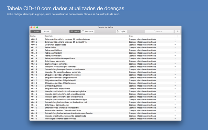Select row 'Shiguelose devida a Shigella dysenteriae'
208x130 pixels.
(105, 75)
